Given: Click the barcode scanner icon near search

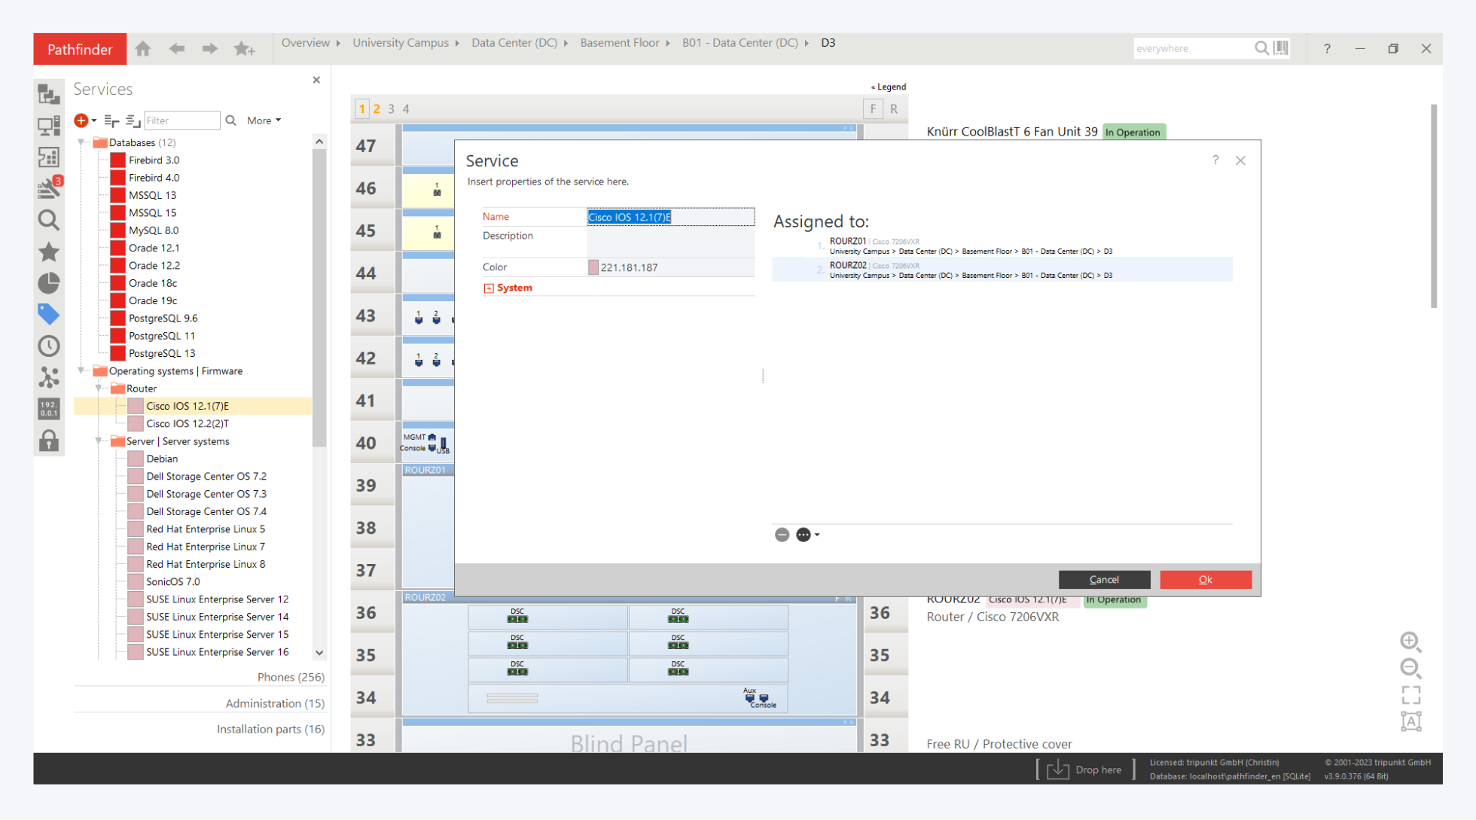Looking at the screenshot, I should (1281, 48).
